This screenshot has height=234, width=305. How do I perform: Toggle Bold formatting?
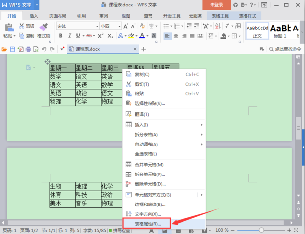[x=61, y=36]
